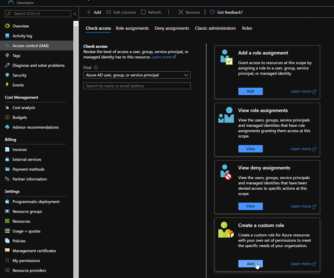Expand the Azure AD user Find dropdown
Screen dimensions: 334x278
point(137,75)
